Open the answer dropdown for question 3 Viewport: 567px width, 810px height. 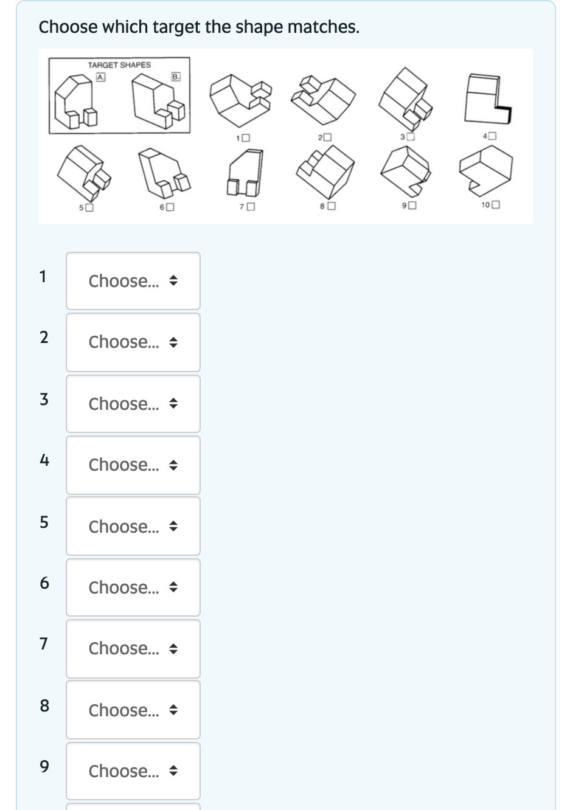[x=133, y=404]
